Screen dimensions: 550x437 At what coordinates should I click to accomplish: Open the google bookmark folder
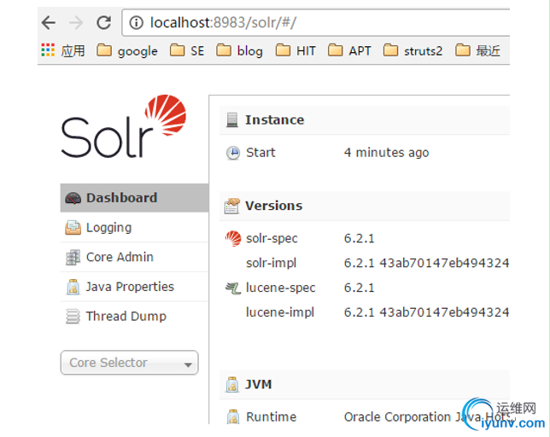tap(127, 51)
